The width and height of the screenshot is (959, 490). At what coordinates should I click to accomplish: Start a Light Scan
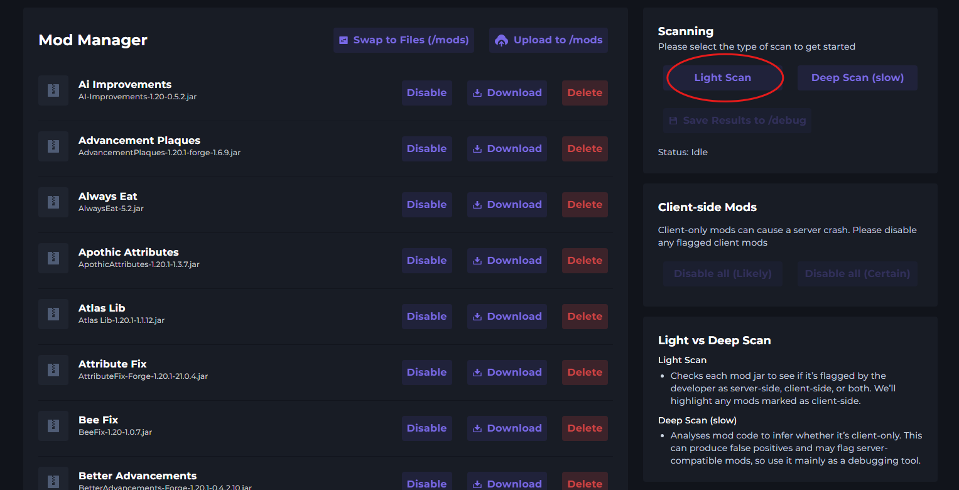tap(722, 78)
